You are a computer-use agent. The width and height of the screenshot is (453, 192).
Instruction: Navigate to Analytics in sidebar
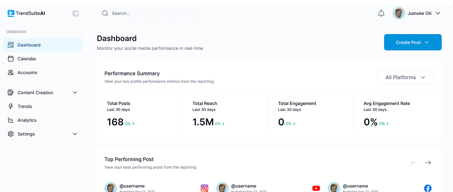point(27,120)
